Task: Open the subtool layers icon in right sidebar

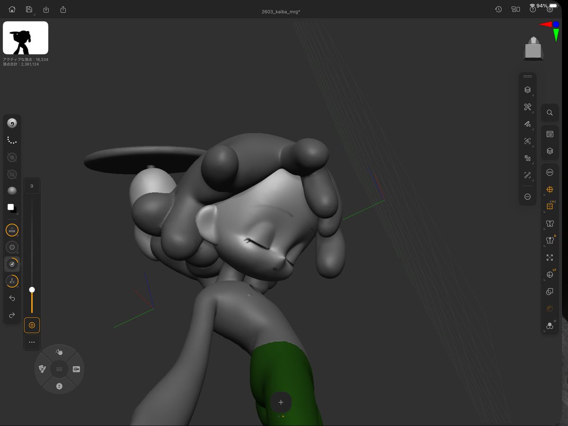Action: tap(550, 151)
